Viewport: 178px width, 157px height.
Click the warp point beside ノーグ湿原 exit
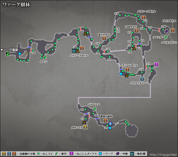pos(20,54)
